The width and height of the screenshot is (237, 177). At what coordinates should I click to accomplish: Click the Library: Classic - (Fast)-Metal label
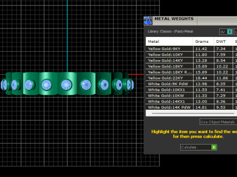pyautogui.click(x=170, y=31)
